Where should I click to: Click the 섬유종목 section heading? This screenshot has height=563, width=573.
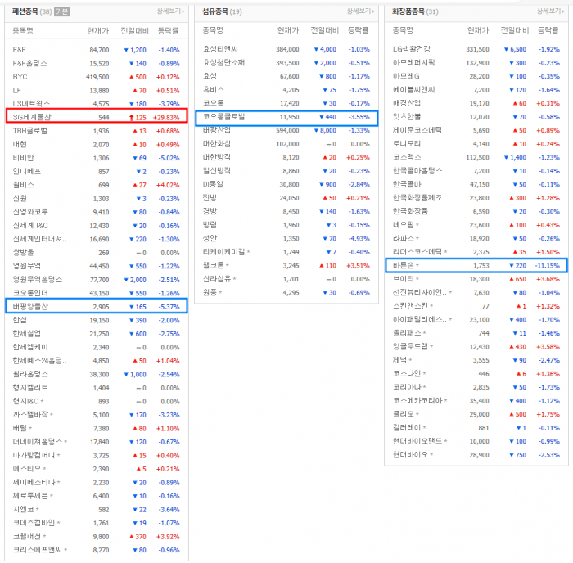click(x=214, y=11)
